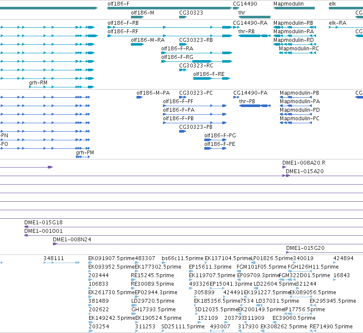Click insertion feature 348111
363x333 pixels.
(x=61, y=263)
